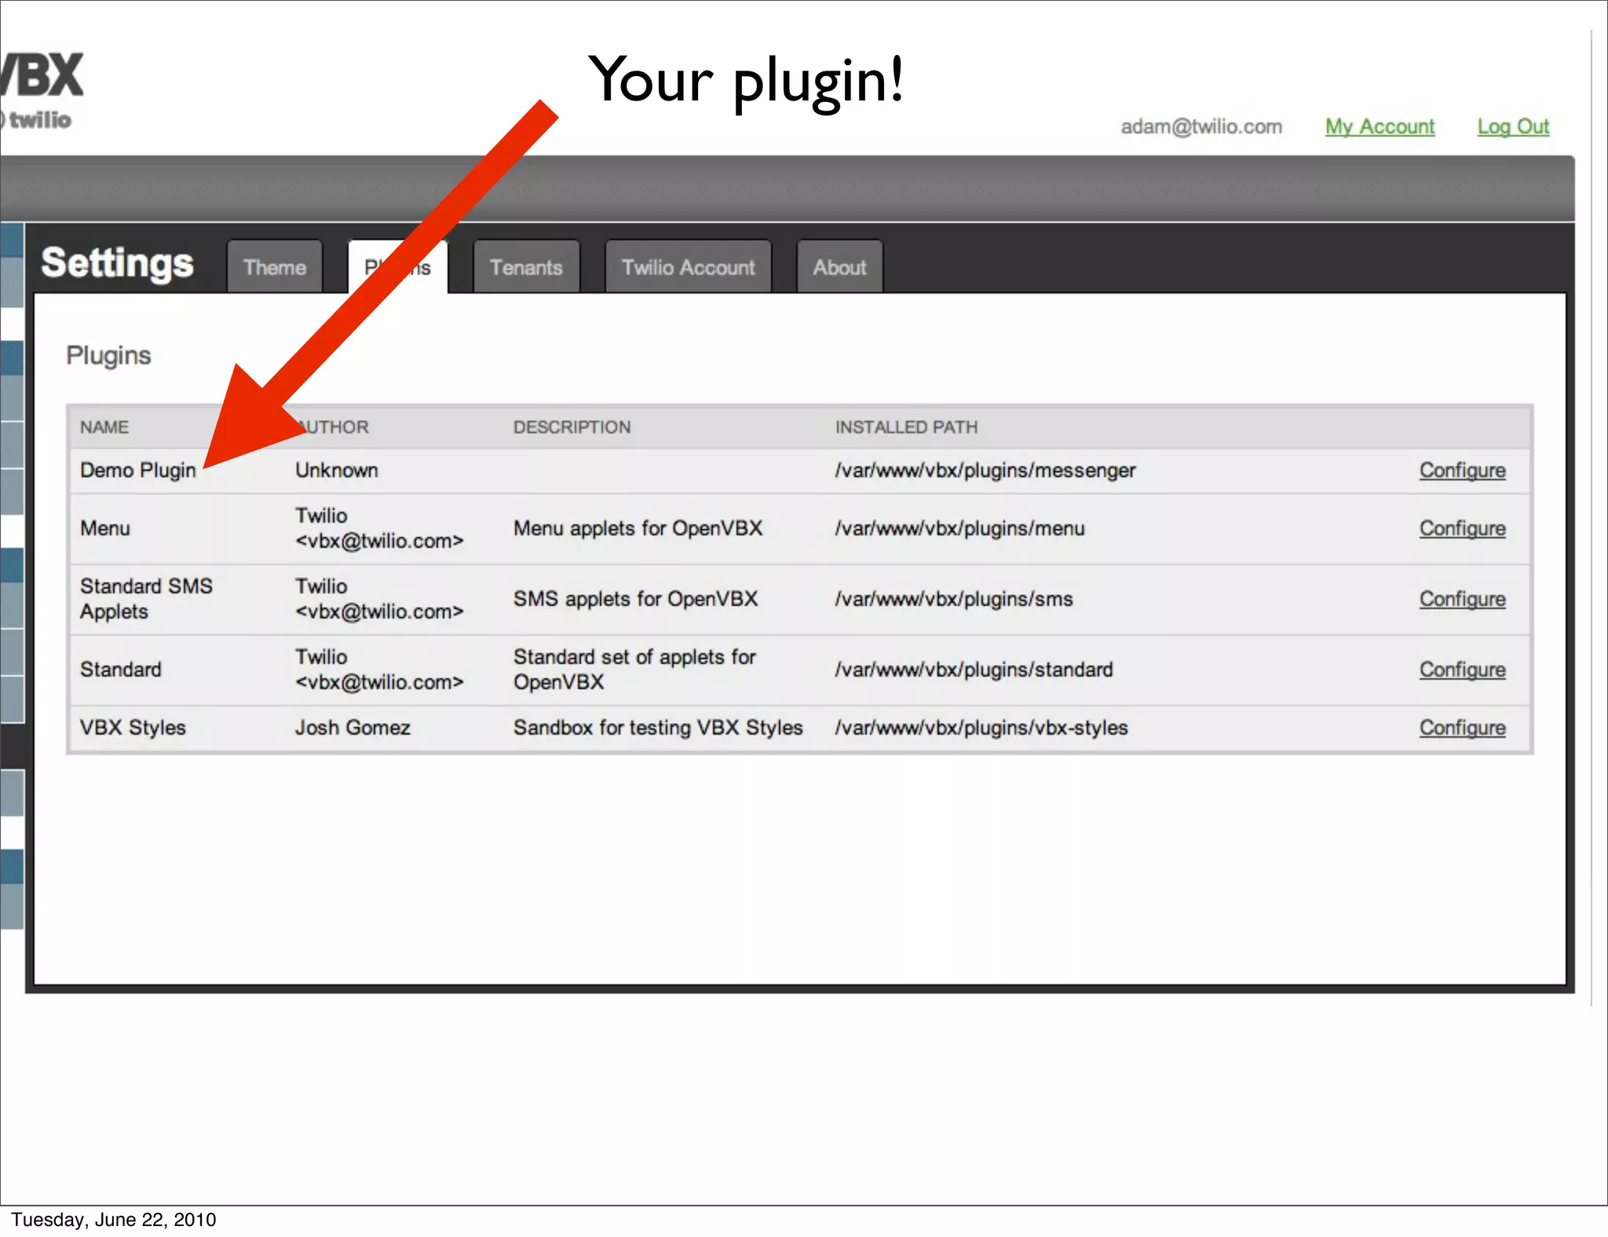Select the Demo Plugin name cell

(x=138, y=470)
